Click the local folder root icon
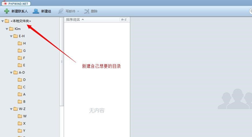The height and width of the screenshot is (137, 252). point(7,21)
